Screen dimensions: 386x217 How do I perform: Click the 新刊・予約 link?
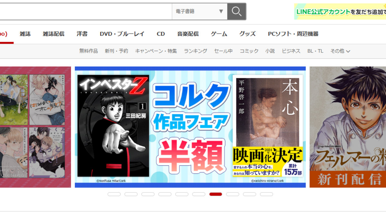pyautogui.click(x=116, y=51)
